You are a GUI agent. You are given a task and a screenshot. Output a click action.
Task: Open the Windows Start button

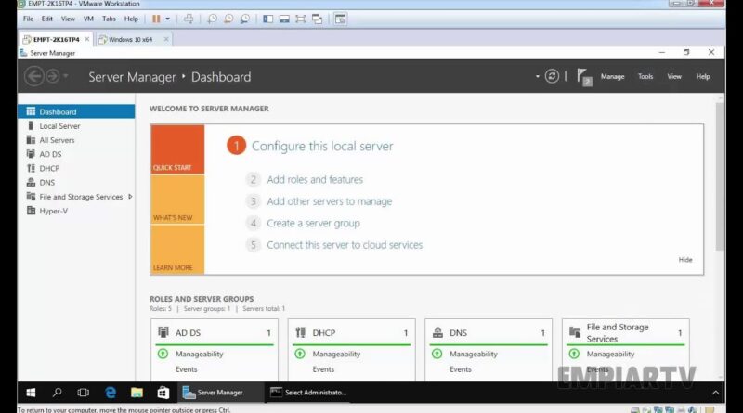coord(31,393)
